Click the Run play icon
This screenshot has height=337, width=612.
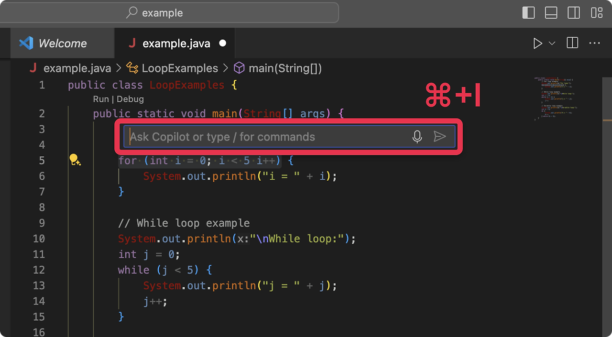[537, 43]
